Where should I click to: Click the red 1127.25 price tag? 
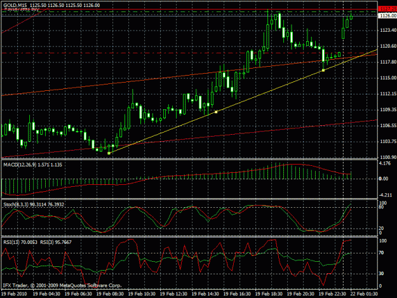tap(387, 9)
